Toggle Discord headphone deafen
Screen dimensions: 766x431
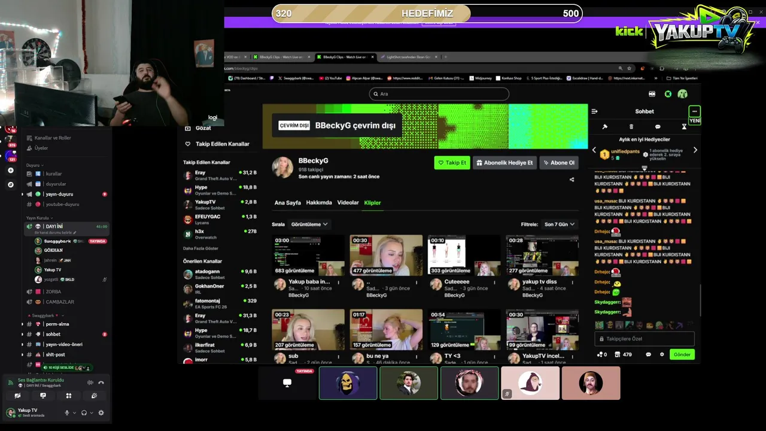(84, 412)
